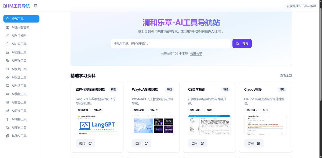Click the AI编程工具 code icon
Screen dimensions: 322x158
(x=7, y=94)
